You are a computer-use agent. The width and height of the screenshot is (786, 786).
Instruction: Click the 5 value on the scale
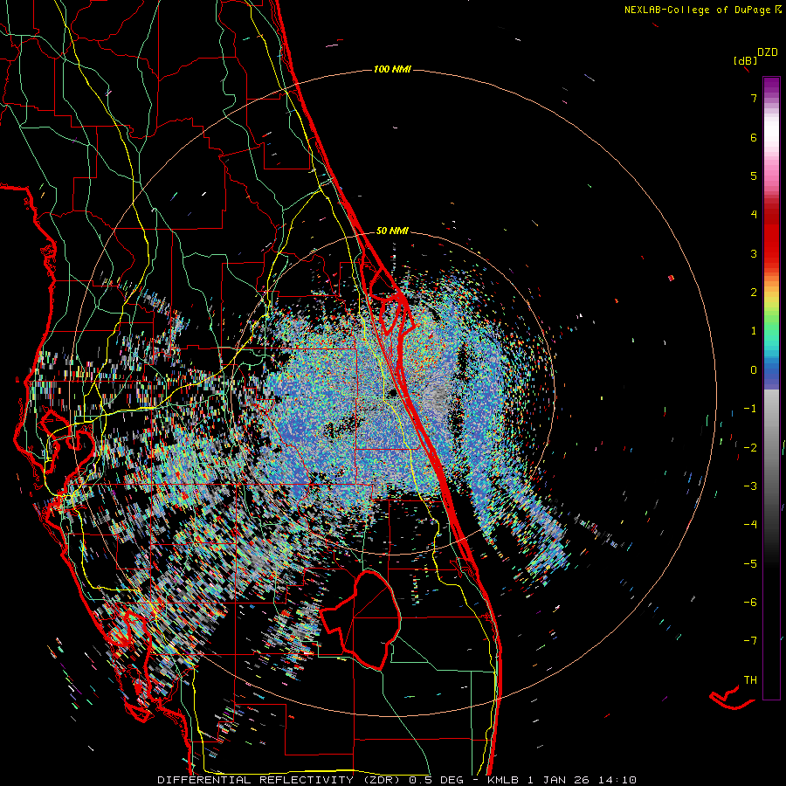click(x=754, y=176)
